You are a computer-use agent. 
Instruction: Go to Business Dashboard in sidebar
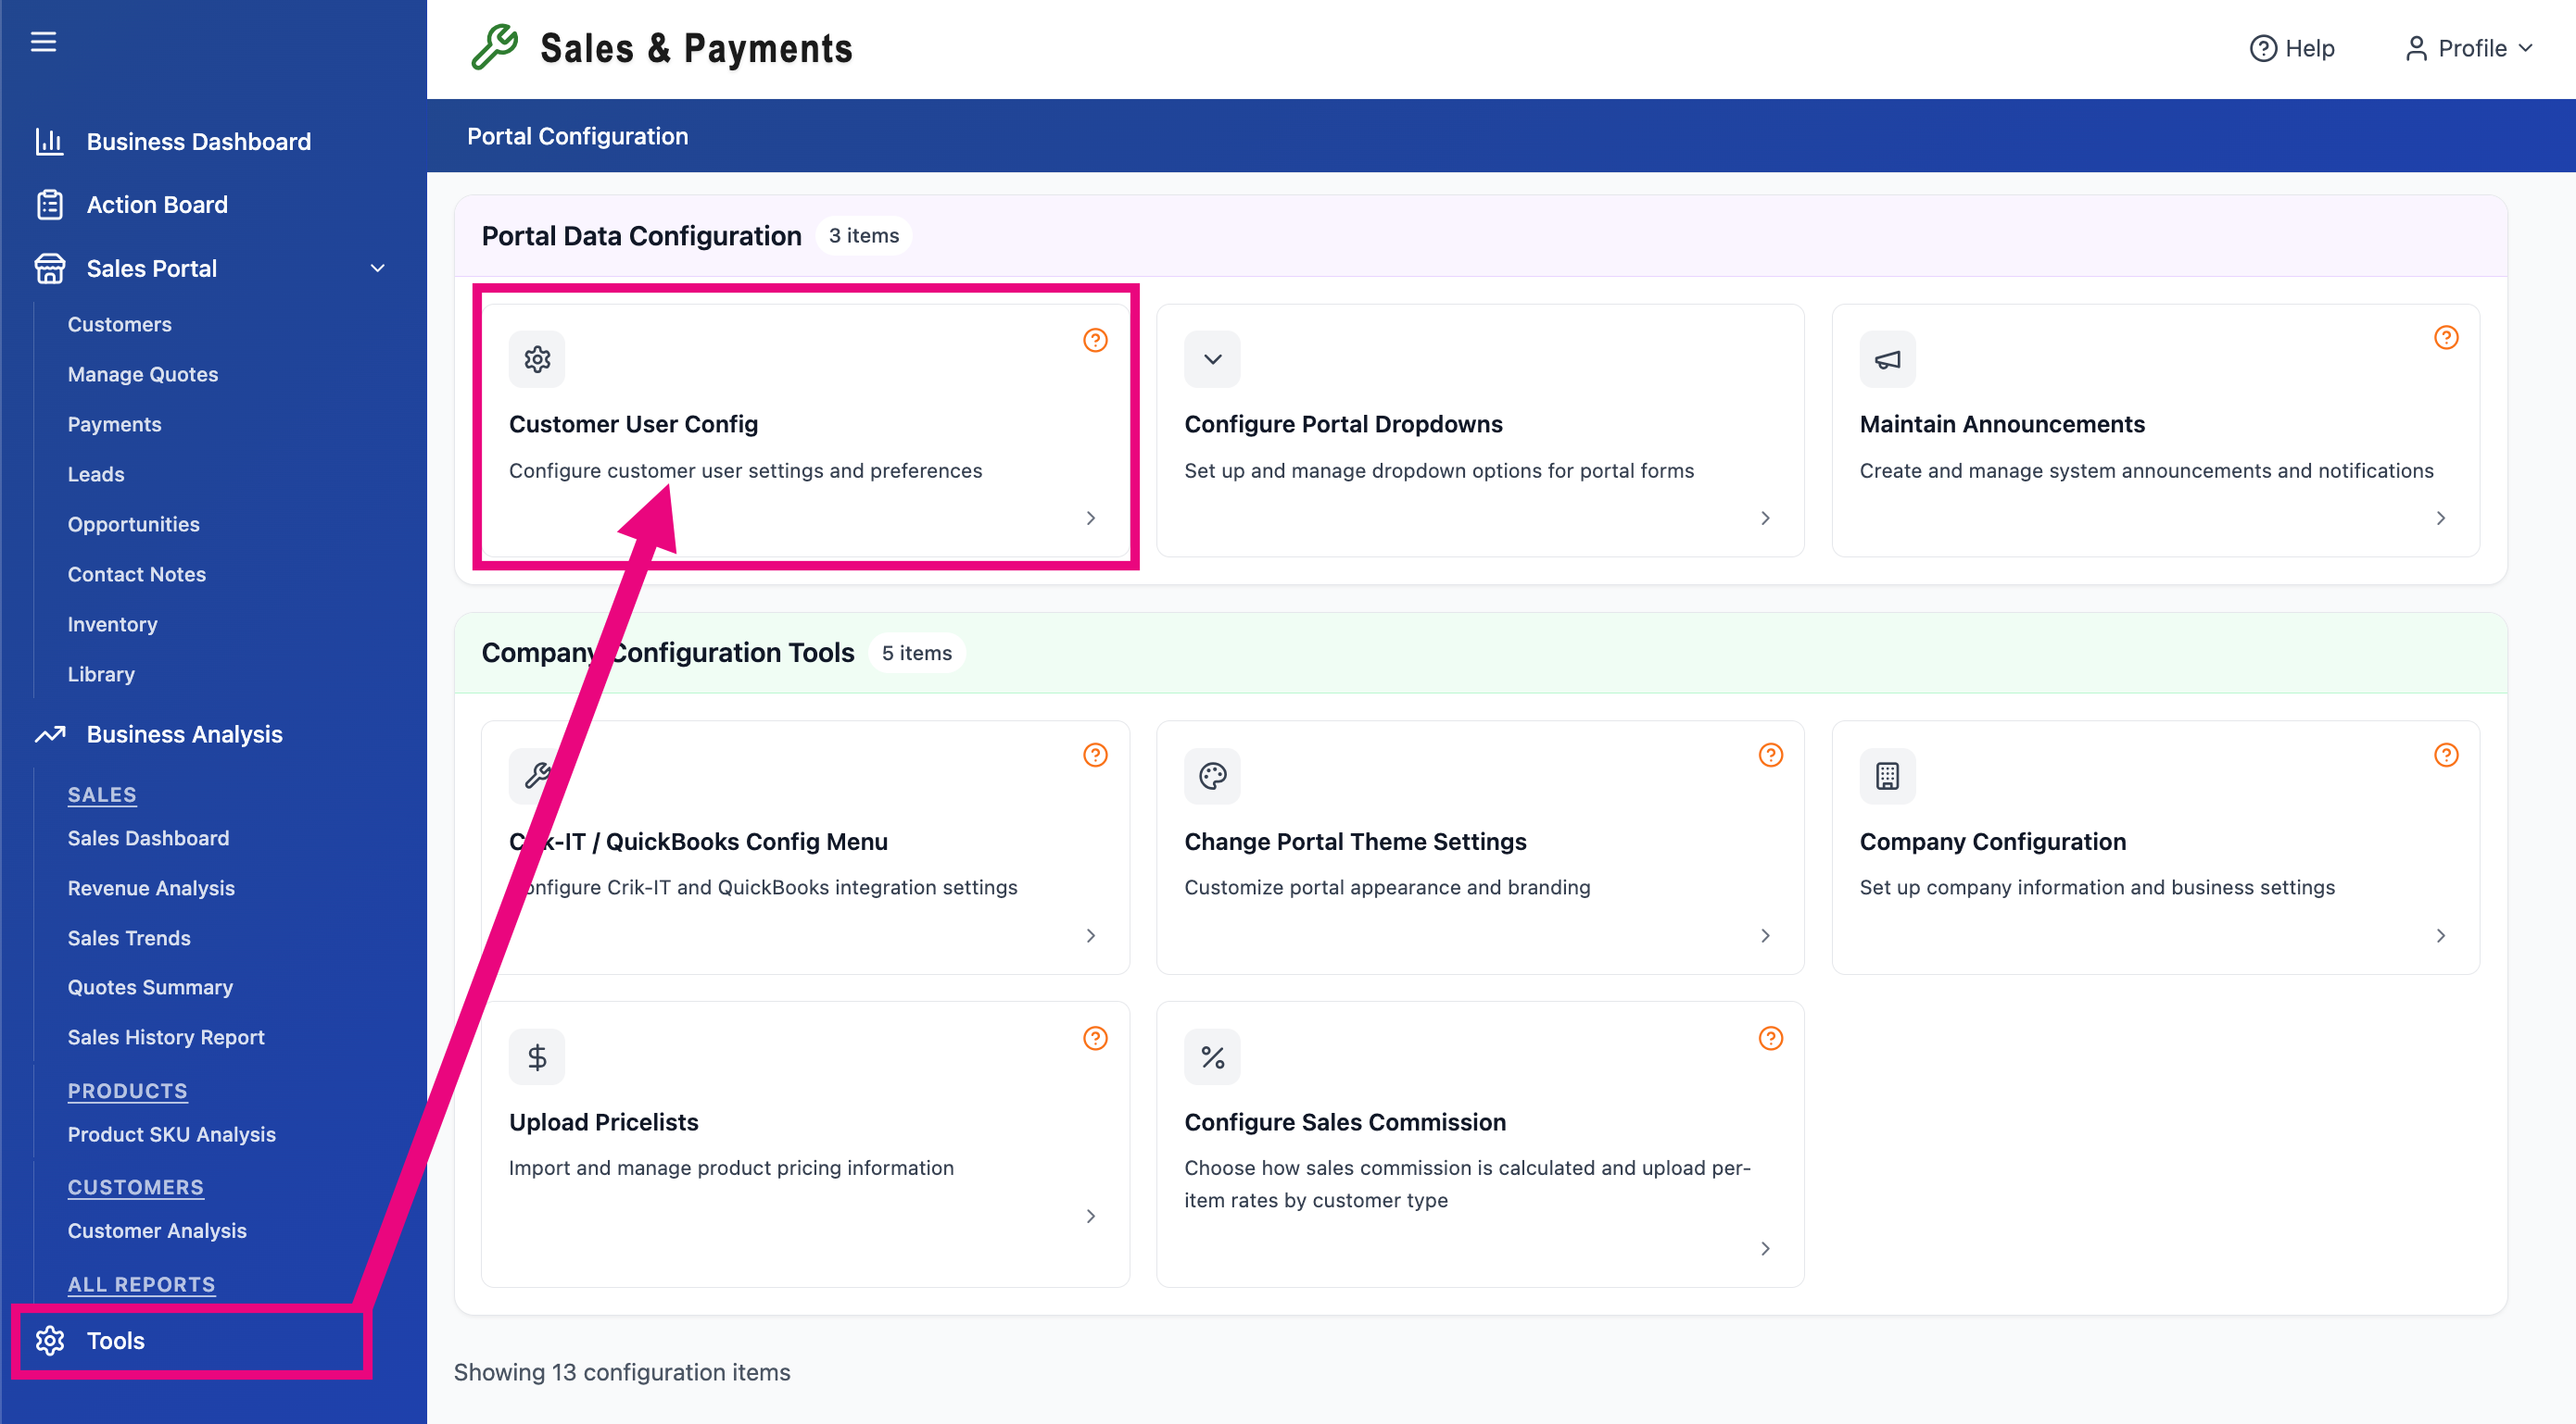(198, 141)
